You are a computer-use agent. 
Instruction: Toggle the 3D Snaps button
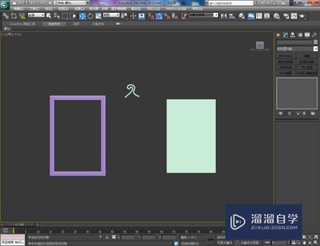point(151,16)
